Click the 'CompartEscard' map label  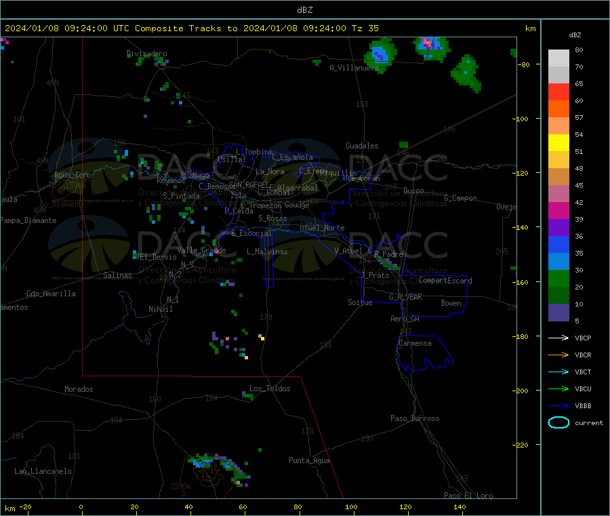coord(445,280)
